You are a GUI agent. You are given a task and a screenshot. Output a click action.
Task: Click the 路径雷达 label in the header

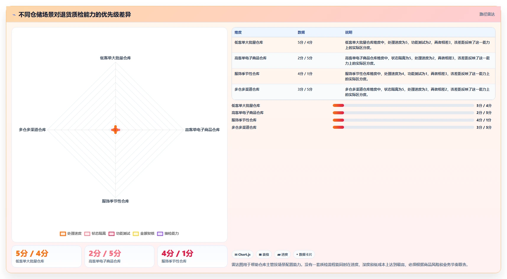(x=487, y=14)
